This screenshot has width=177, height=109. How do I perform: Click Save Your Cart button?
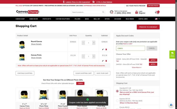pyautogui.click(x=102, y=73)
